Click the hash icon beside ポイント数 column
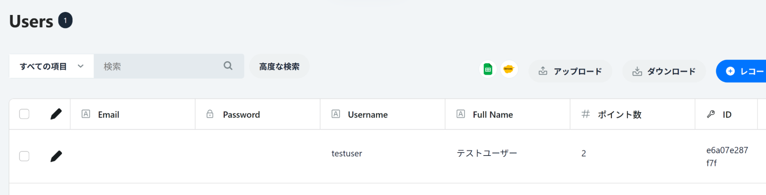Viewport: 766px width, 195px height. point(586,114)
